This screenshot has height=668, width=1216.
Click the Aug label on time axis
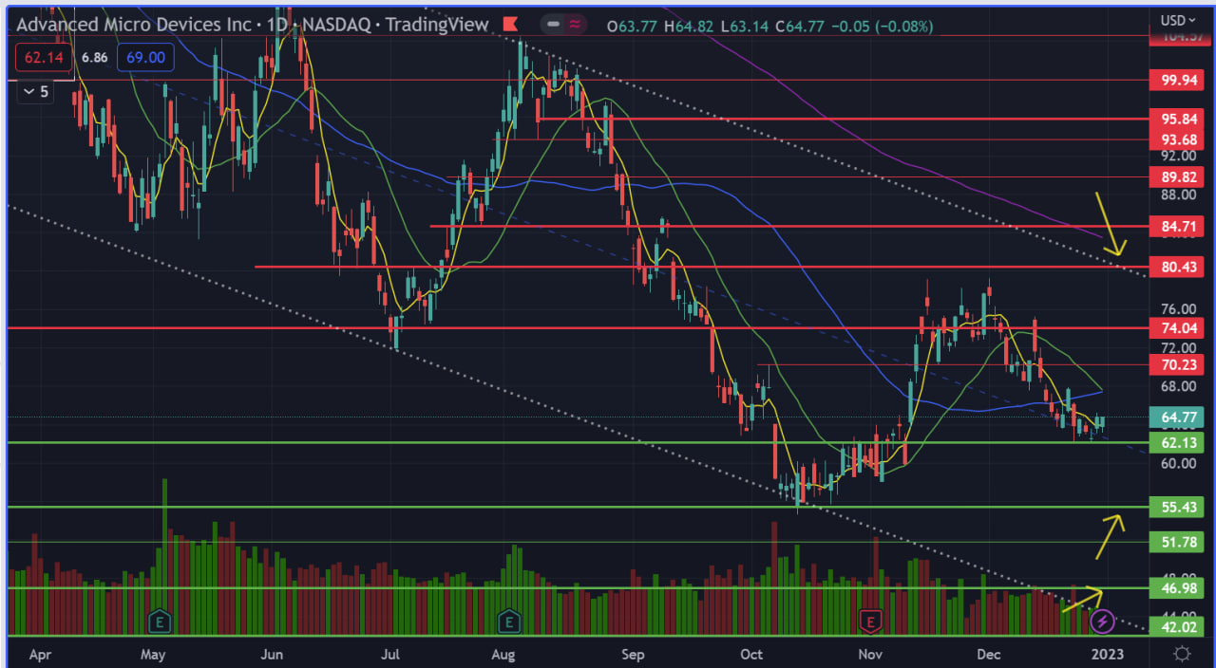(504, 654)
